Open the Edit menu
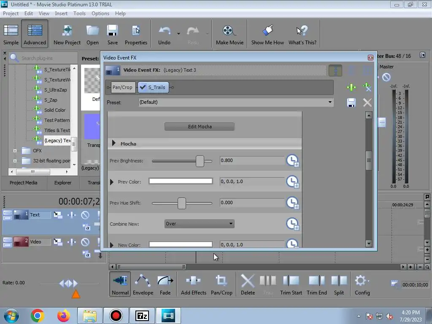The height and width of the screenshot is (324, 432). tap(28, 13)
